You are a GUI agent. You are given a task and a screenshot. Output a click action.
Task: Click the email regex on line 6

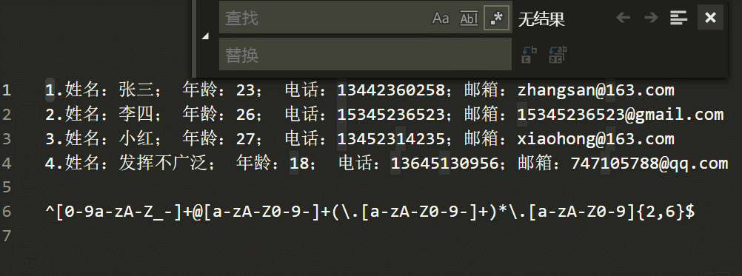(370, 212)
